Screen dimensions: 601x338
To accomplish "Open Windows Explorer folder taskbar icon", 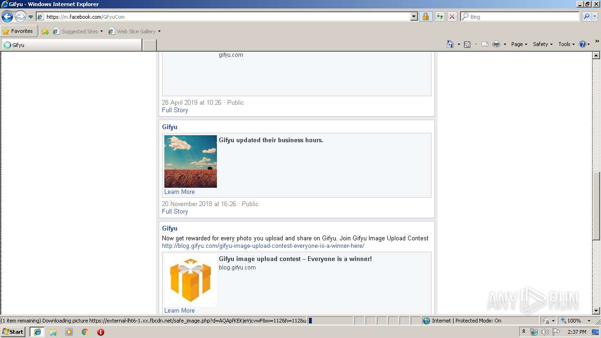I will pos(53,332).
